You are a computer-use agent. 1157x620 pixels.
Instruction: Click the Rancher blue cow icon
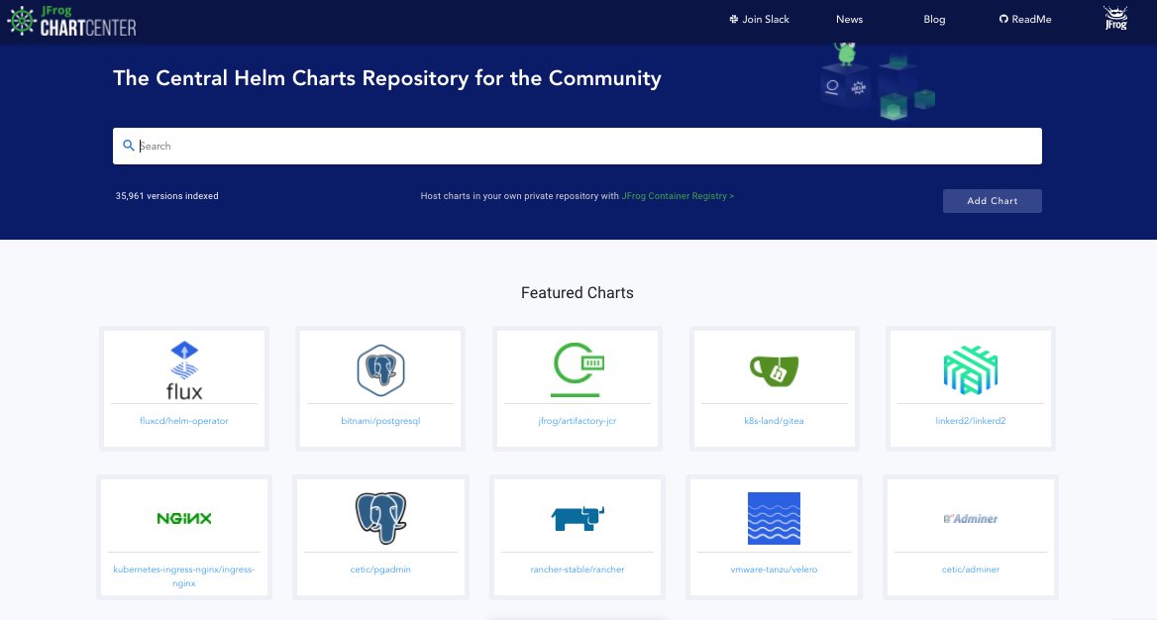point(578,518)
